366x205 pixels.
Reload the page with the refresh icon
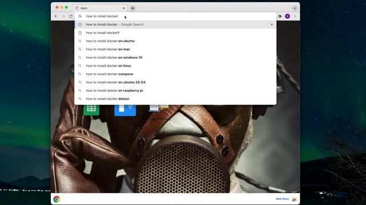(x=71, y=16)
